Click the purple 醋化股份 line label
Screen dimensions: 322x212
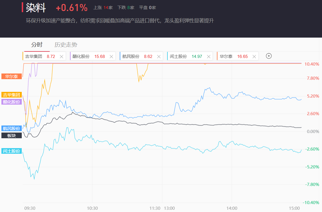coord(12,102)
